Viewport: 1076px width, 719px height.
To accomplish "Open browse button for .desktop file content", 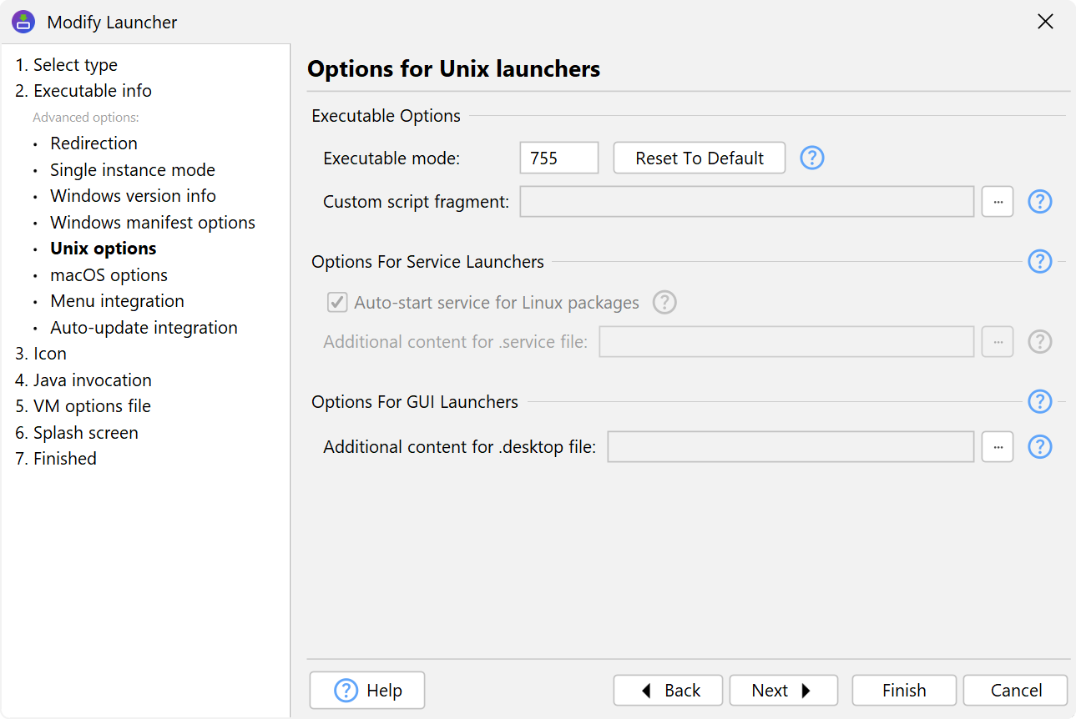I will click(x=997, y=447).
